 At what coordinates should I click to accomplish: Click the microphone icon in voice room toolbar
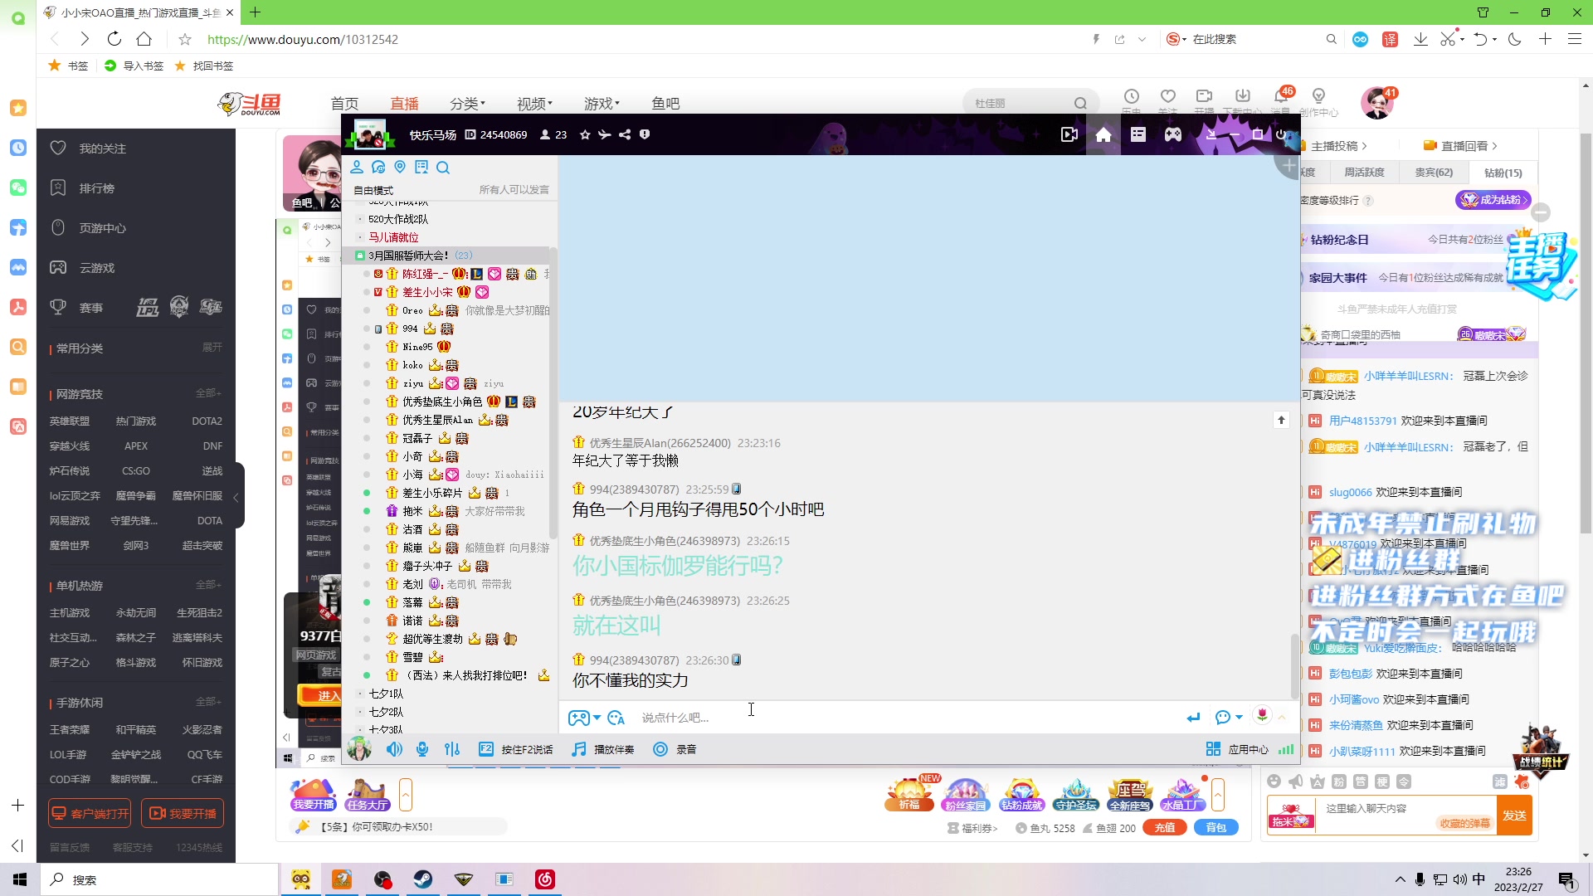coord(422,748)
